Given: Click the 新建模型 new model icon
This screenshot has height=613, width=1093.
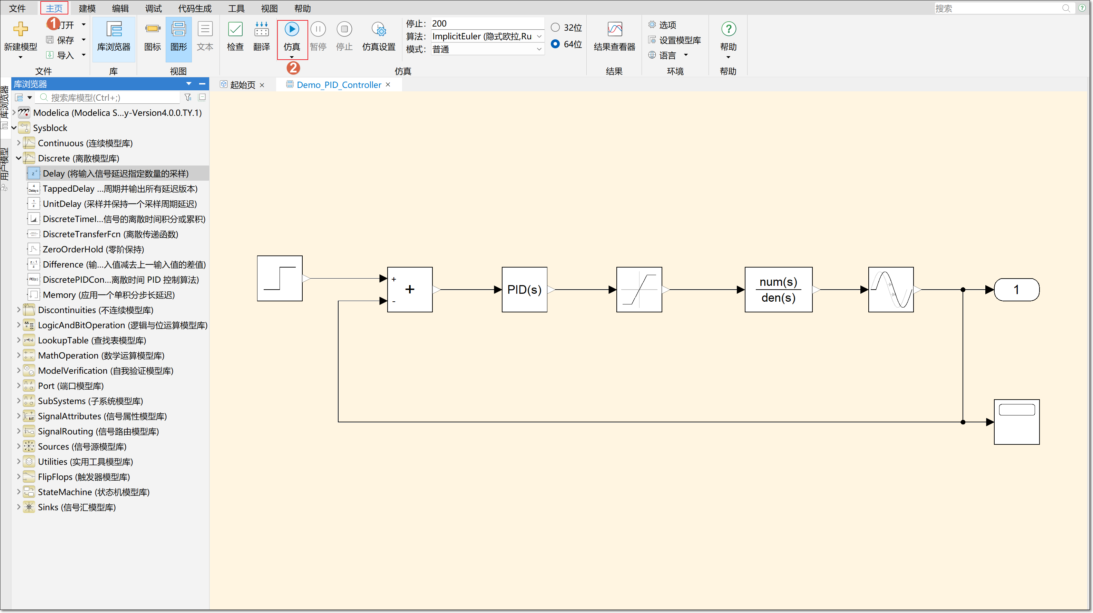Looking at the screenshot, I should 20,30.
